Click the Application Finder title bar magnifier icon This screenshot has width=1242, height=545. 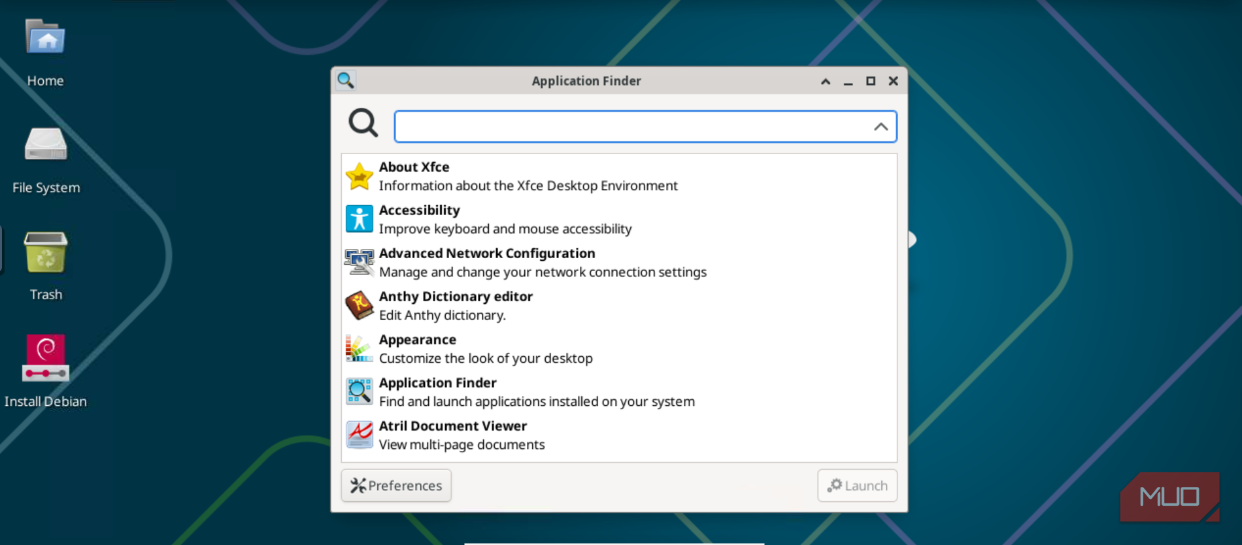pos(346,80)
